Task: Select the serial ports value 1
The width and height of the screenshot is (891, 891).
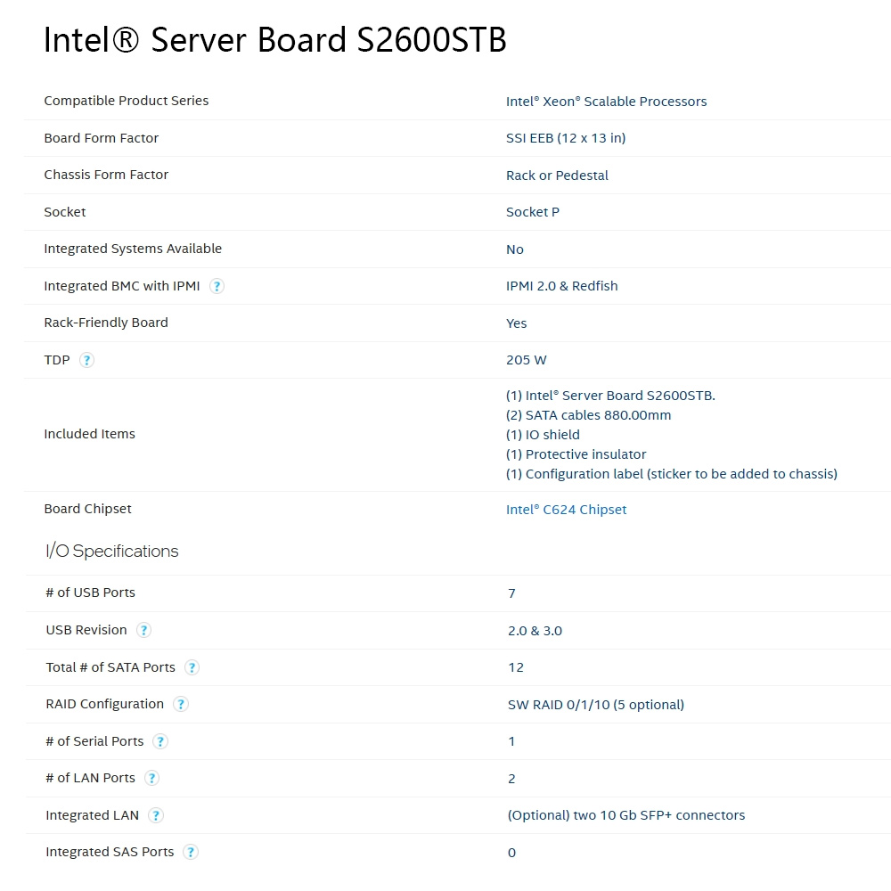Action: [511, 741]
